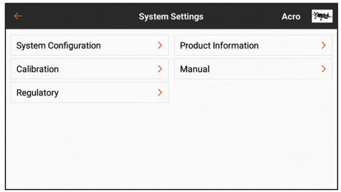Open System Configuration settings
Image resolution: width=341 pixels, height=192 pixels.
(x=59, y=45)
